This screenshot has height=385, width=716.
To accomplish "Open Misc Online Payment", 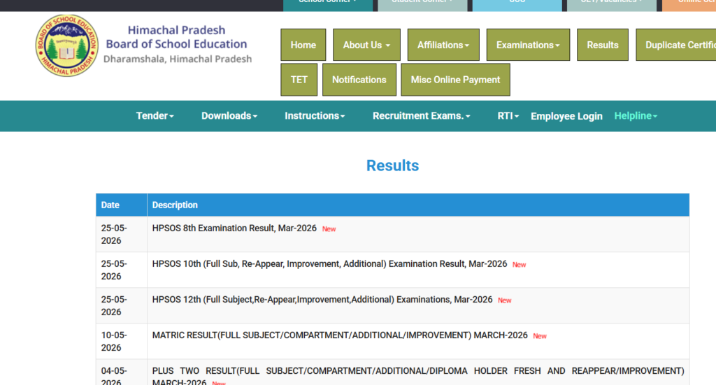I will tap(455, 80).
